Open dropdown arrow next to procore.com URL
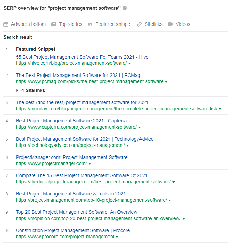Viewport: 228px width, 251px height. (x=117, y=237)
